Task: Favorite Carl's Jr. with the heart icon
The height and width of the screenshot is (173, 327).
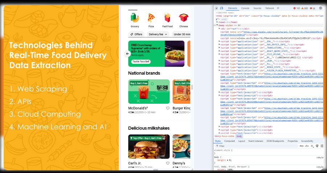Action: [x=167, y=163]
